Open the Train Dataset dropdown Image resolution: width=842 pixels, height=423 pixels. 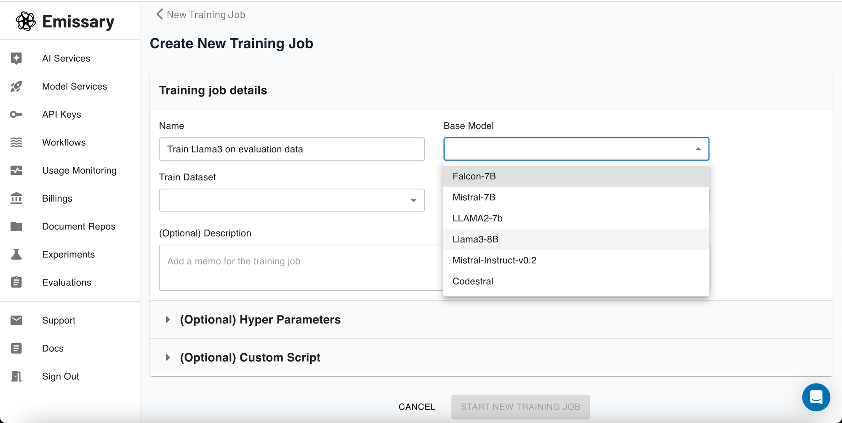[292, 200]
